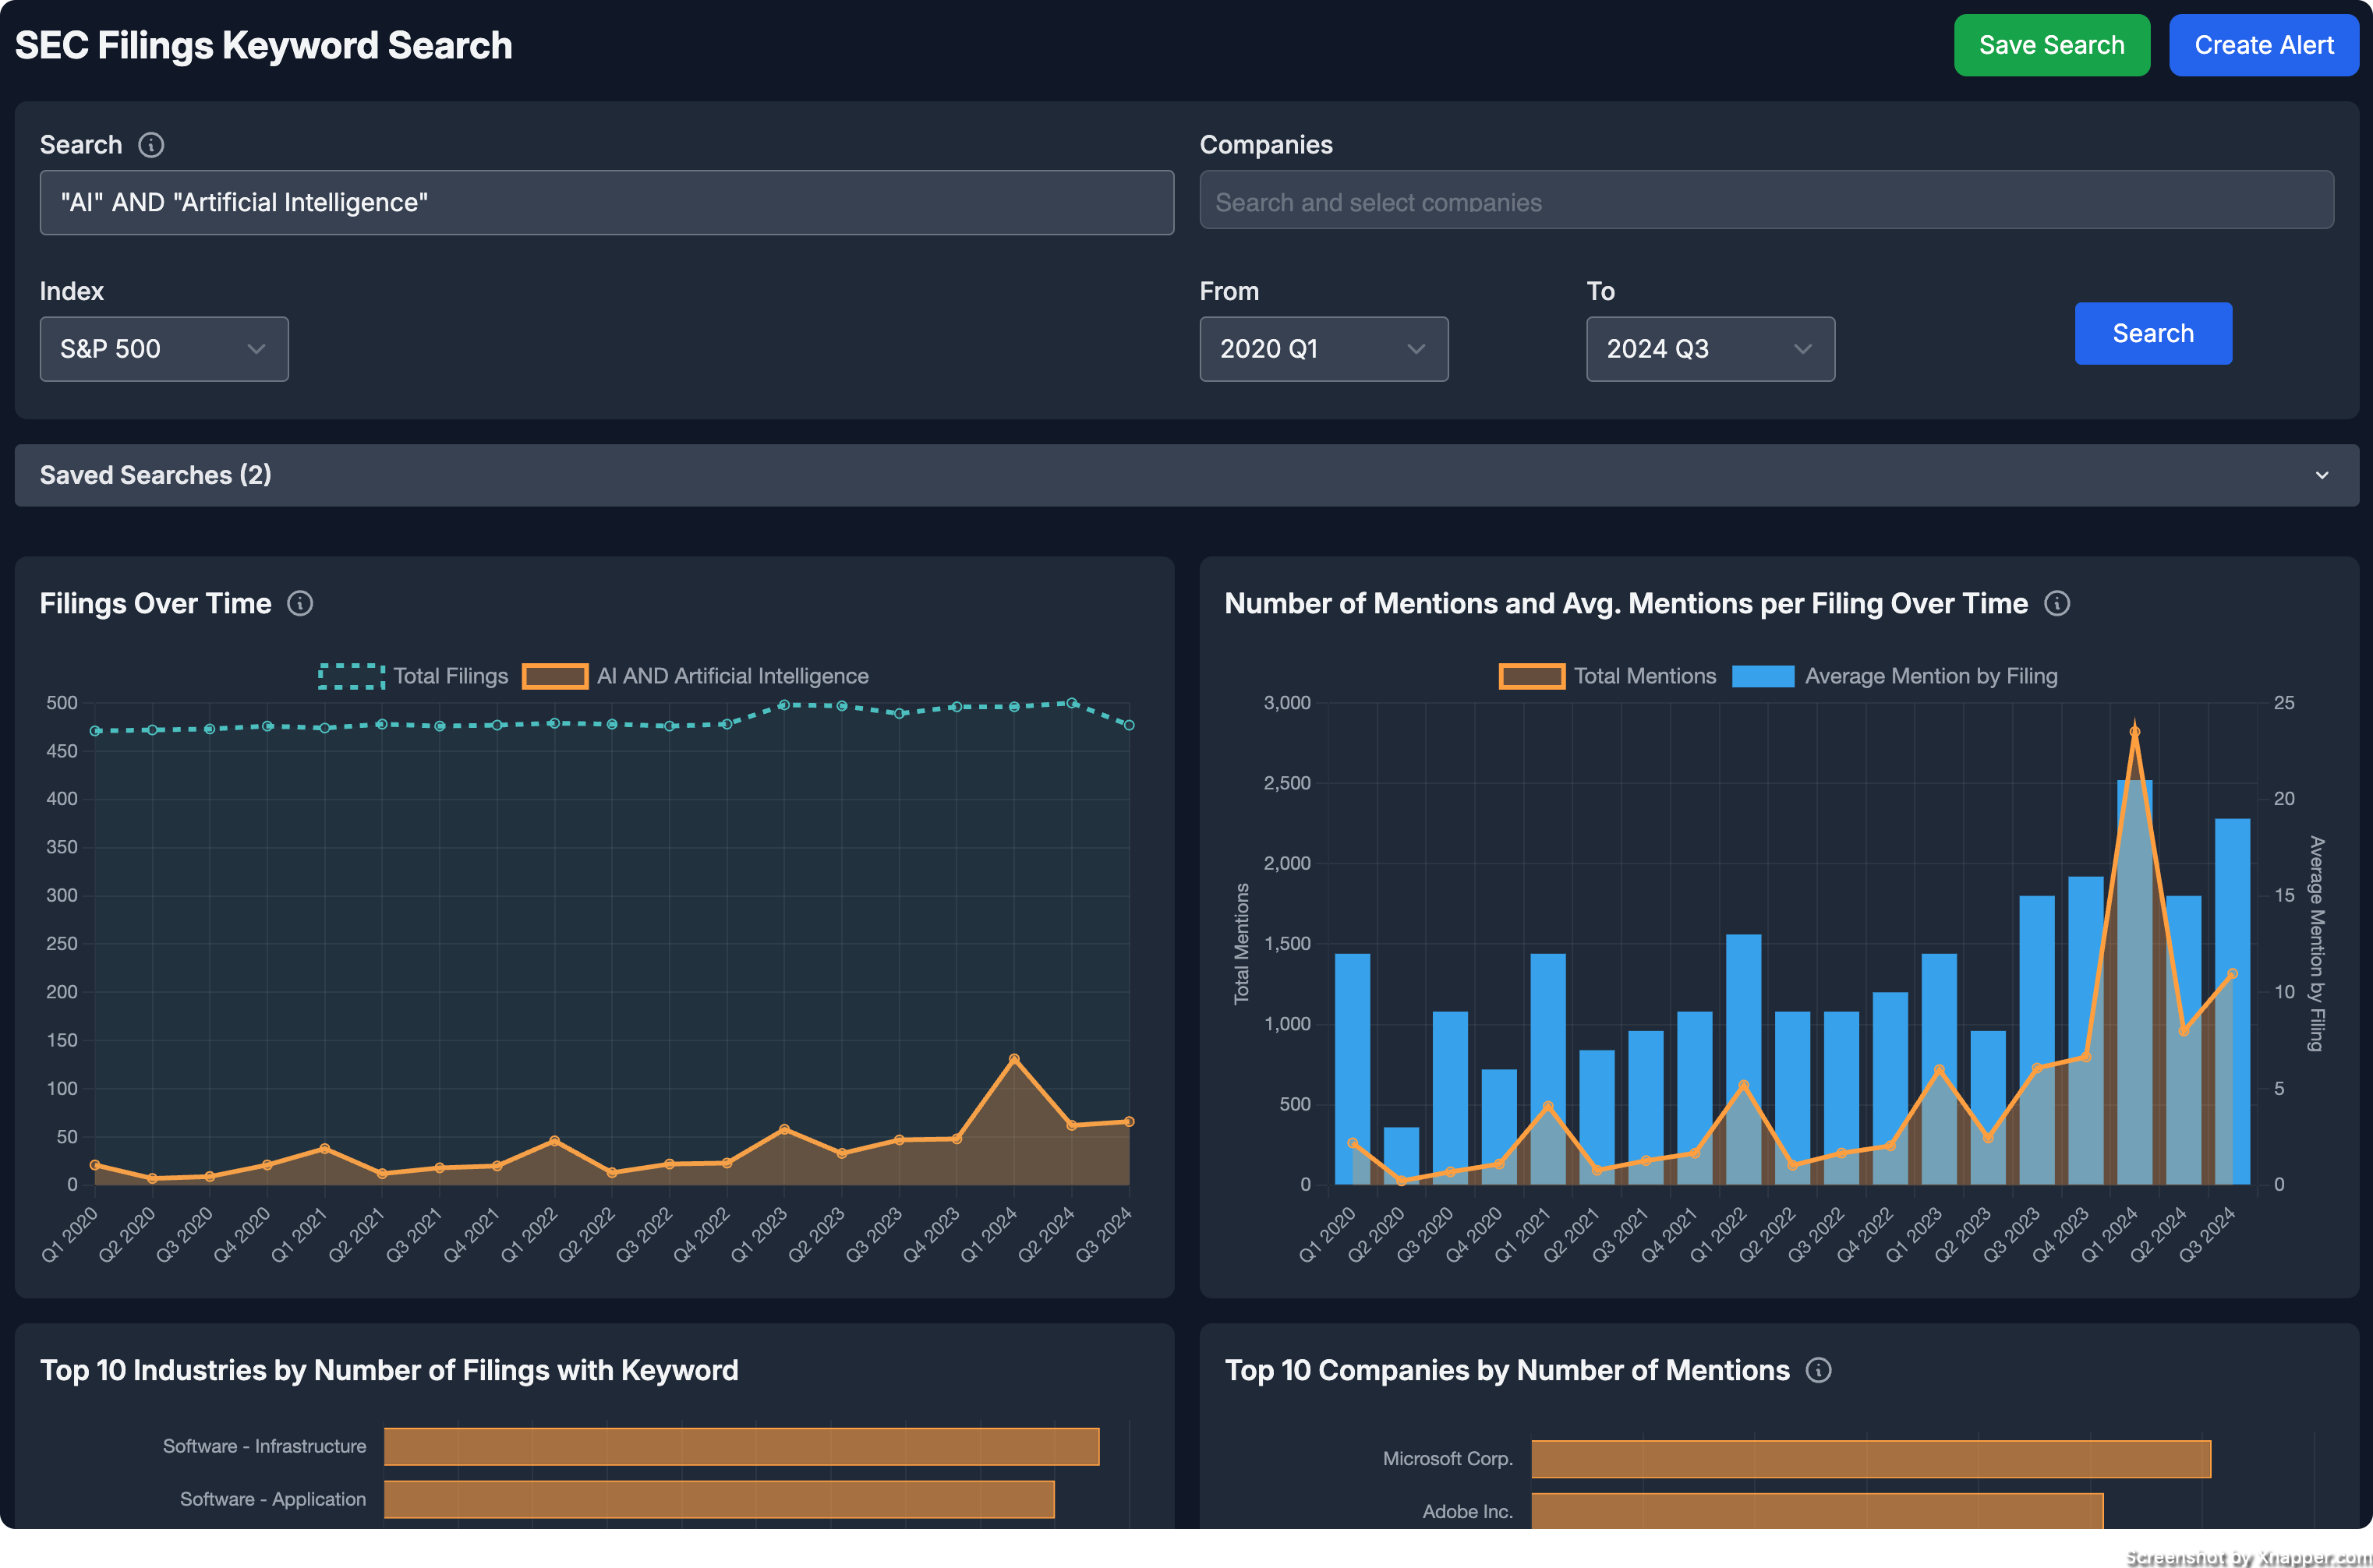Click the Microsoft Corp. label
This screenshot has width=2373, height=1568.
pos(1448,1459)
